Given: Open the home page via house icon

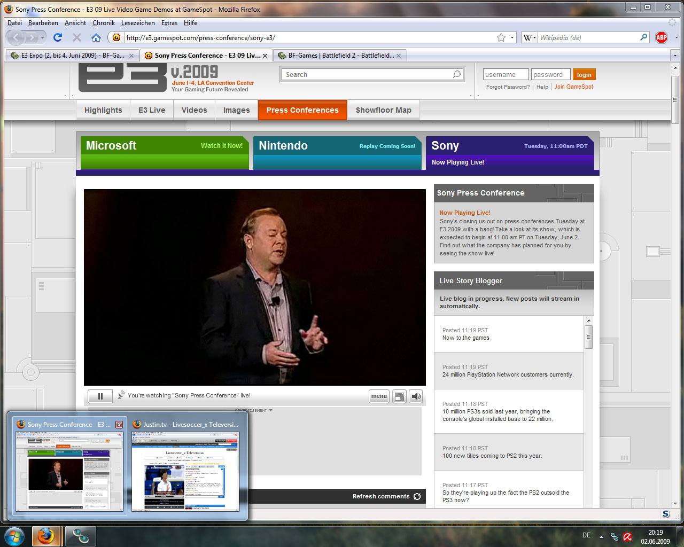Looking at the screenshot, I should [96, 37].
